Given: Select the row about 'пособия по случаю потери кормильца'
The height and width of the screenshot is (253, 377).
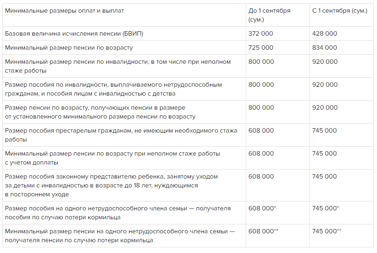Looking at the screenshot, I should (188, 213).
